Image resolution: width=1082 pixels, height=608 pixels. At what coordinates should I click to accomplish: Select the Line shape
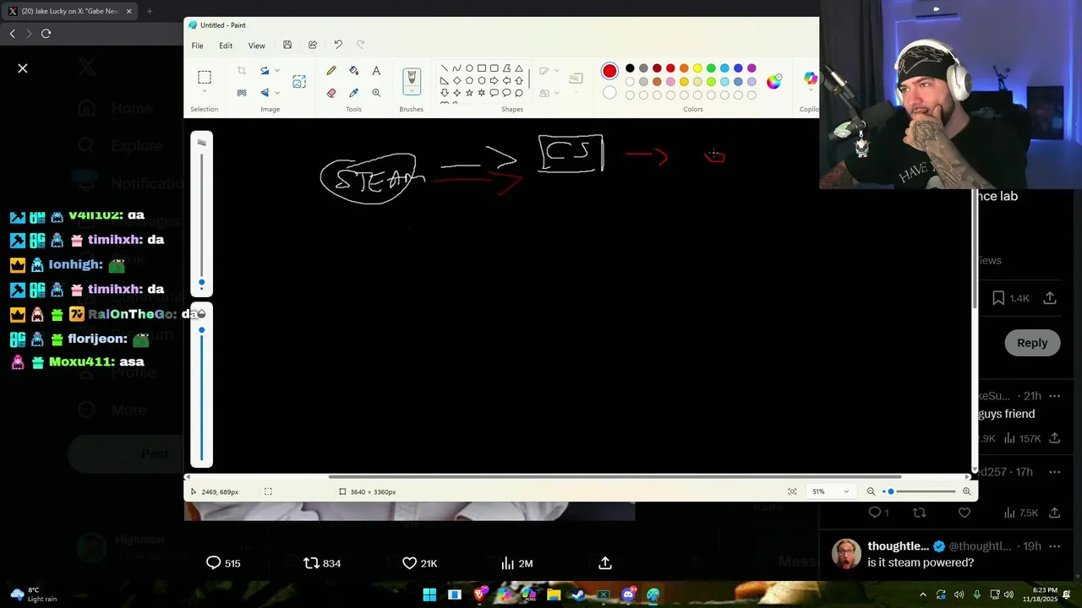[x=444, y=68]
